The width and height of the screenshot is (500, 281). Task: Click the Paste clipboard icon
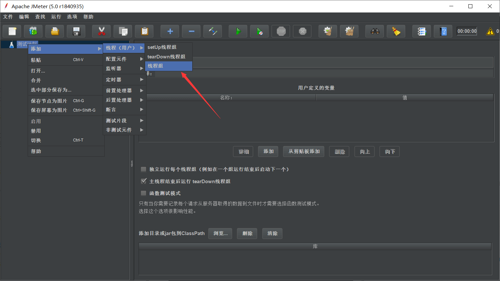(x=144, y=31)
